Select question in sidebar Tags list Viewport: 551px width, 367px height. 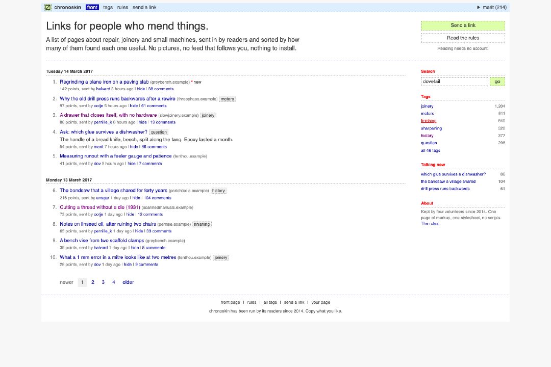(429, 143)
